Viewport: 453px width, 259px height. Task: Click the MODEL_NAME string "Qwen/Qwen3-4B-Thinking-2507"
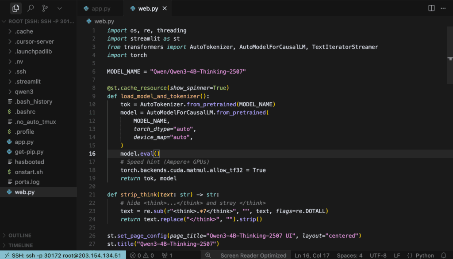(198, 71)
